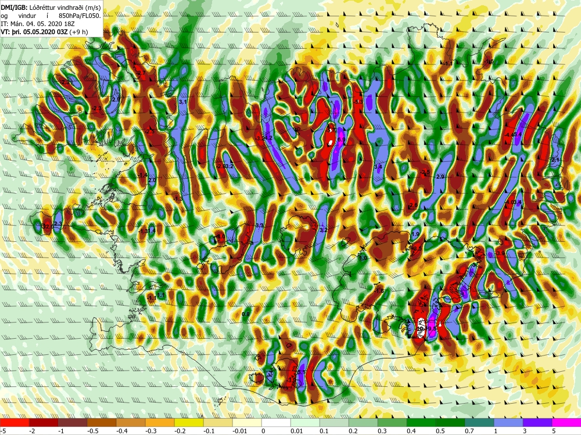Select the "1.0" map value label

click(x=363, y=258)
